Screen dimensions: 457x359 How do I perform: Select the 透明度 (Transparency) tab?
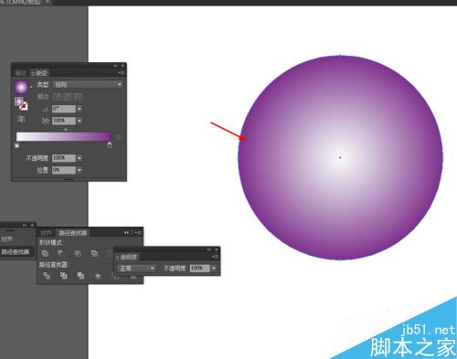click(x=127, y=258)
